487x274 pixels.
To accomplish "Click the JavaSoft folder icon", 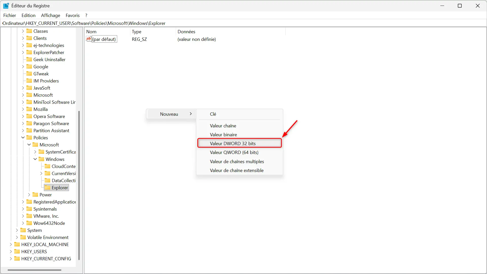I will 29,88.
